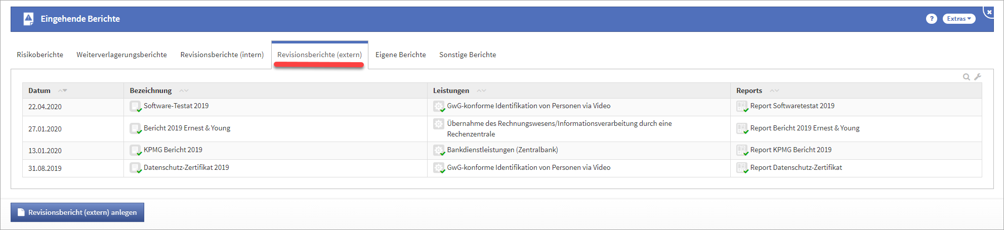Open the Bericht 2019 Ernest & Young entry
The height and width of the screenshot is (230, 1004).
[x=187, y=128]
